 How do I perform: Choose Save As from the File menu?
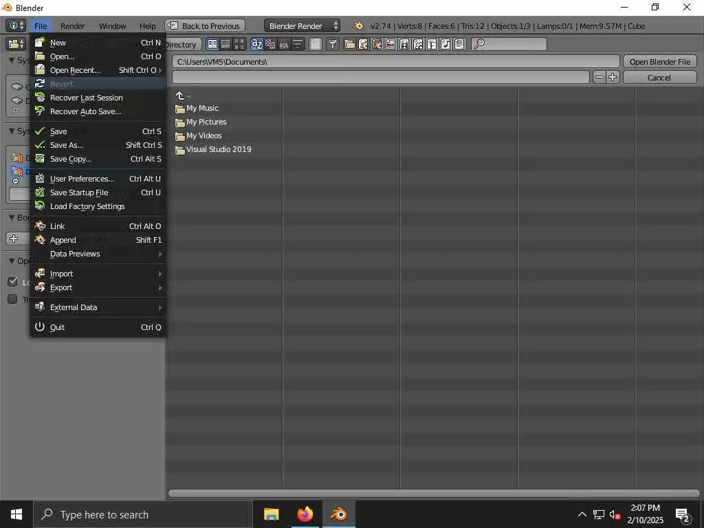(99, 145)
